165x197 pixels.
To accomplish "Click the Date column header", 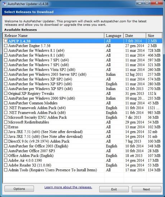I will pos(135,36).
